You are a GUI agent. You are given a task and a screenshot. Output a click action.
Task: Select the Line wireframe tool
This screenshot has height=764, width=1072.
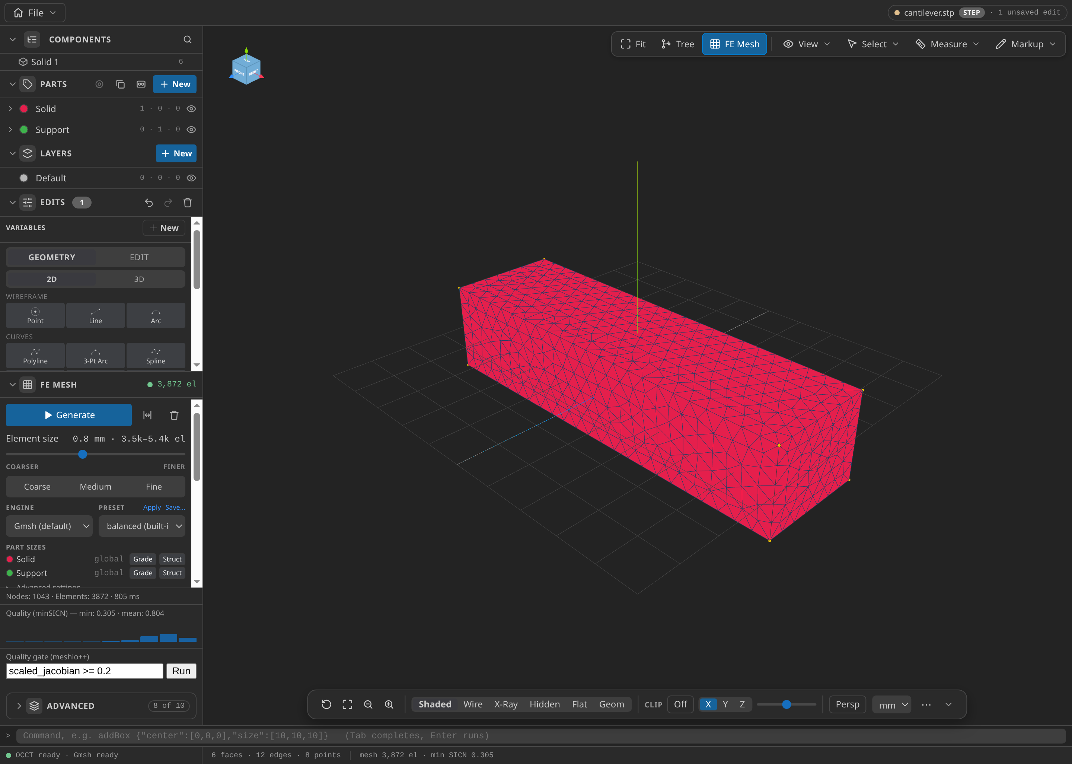pyautogui.click(x=95, y=315)
